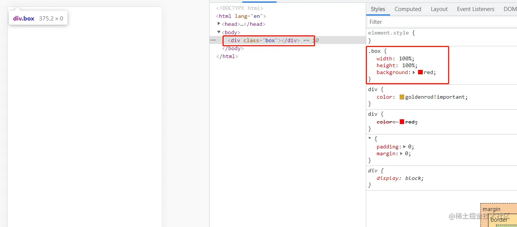Open the struck-through red color swatch
Viewport: 517px width, 227px height.
402,122
